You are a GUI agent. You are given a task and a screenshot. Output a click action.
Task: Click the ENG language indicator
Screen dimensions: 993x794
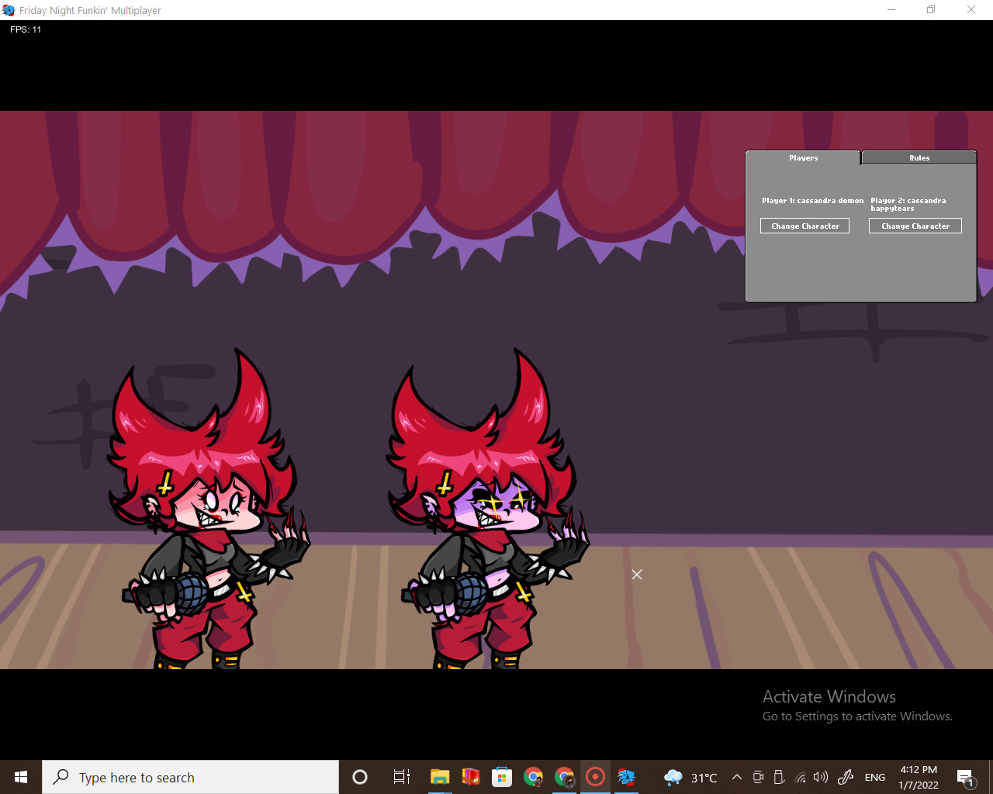[x=875, y=777]
